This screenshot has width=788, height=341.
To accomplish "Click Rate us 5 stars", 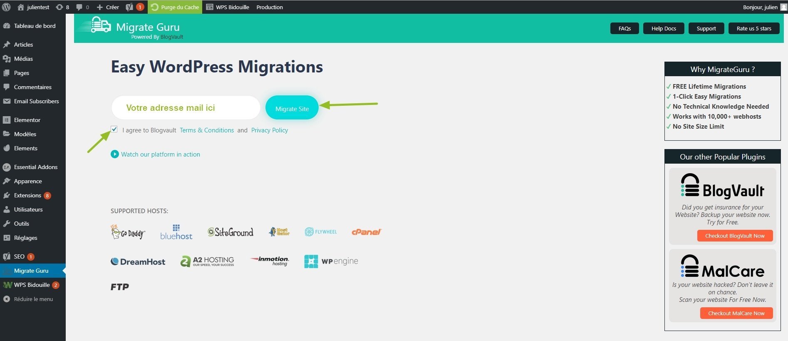I will 754,28.
